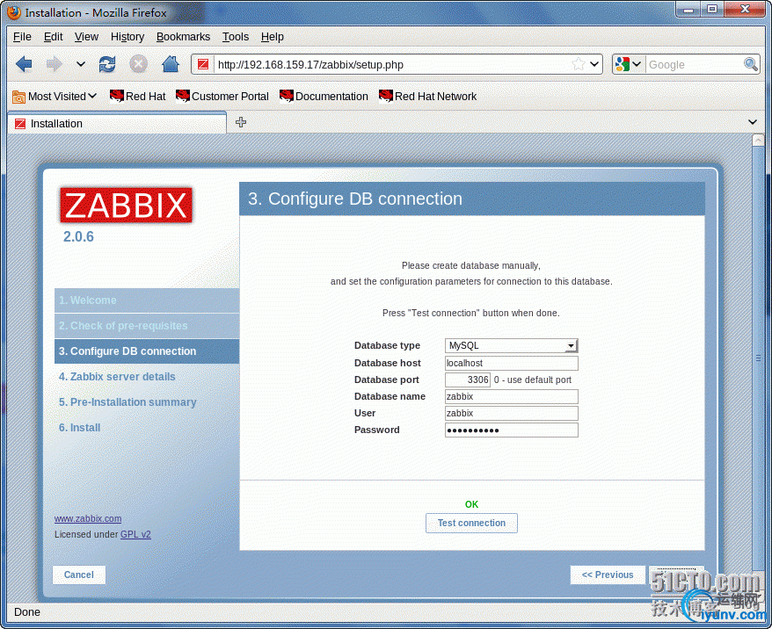Click the green OK status text
The width and height of the screenshot is (772, 629).
(x=471, y=504)
